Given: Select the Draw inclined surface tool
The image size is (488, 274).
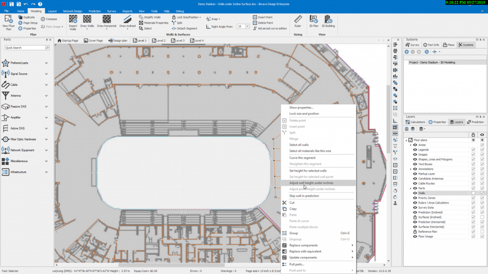Looking at the screenshot, I should coord(127,22).
